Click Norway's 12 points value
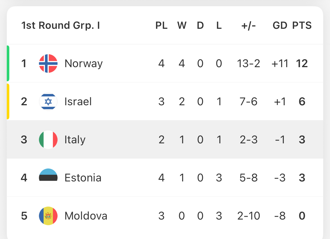330x239 pixels. coord(302,63)
